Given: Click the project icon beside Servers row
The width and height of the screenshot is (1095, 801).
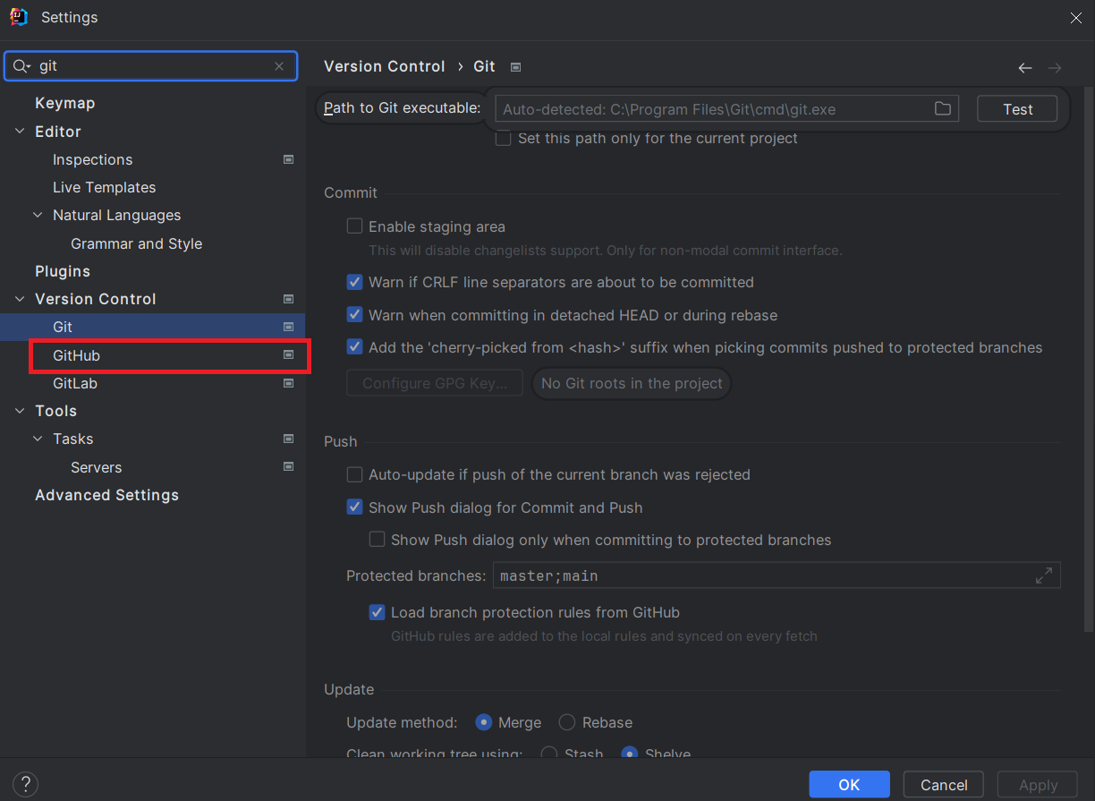Looking at the screenshot, I should [288, 467].
